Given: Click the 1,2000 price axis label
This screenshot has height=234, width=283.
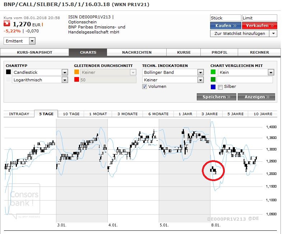Looking at the screenshot, I should (x=271, y=174).
